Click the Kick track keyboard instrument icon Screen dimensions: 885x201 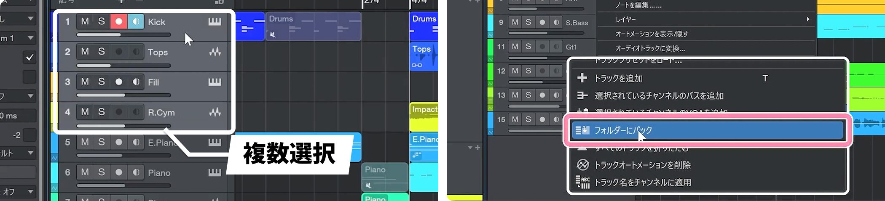point(215,22)
